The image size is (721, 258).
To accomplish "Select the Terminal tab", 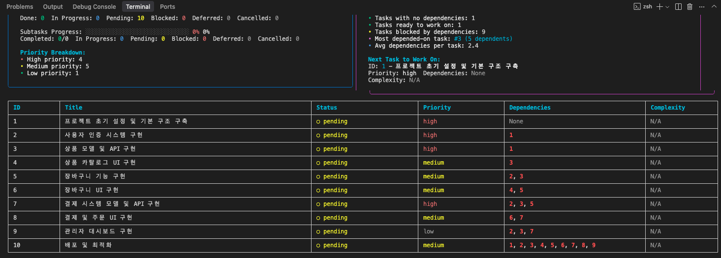I will [x=138, y=6].
